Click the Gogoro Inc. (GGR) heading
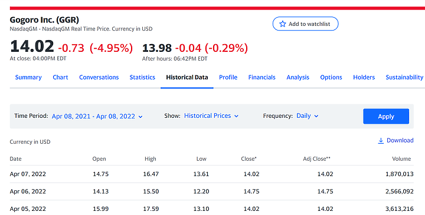The image size is (425, 215). [44, 20]
